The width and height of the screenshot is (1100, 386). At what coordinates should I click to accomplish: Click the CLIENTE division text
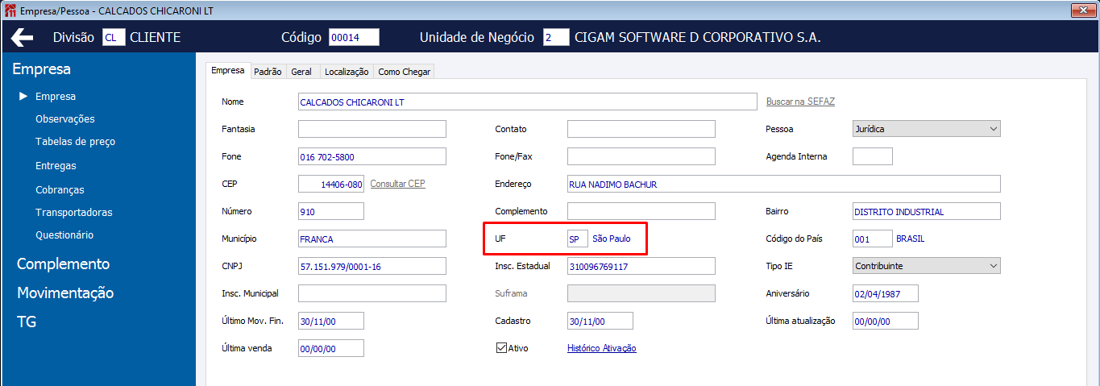click(156, 38)
